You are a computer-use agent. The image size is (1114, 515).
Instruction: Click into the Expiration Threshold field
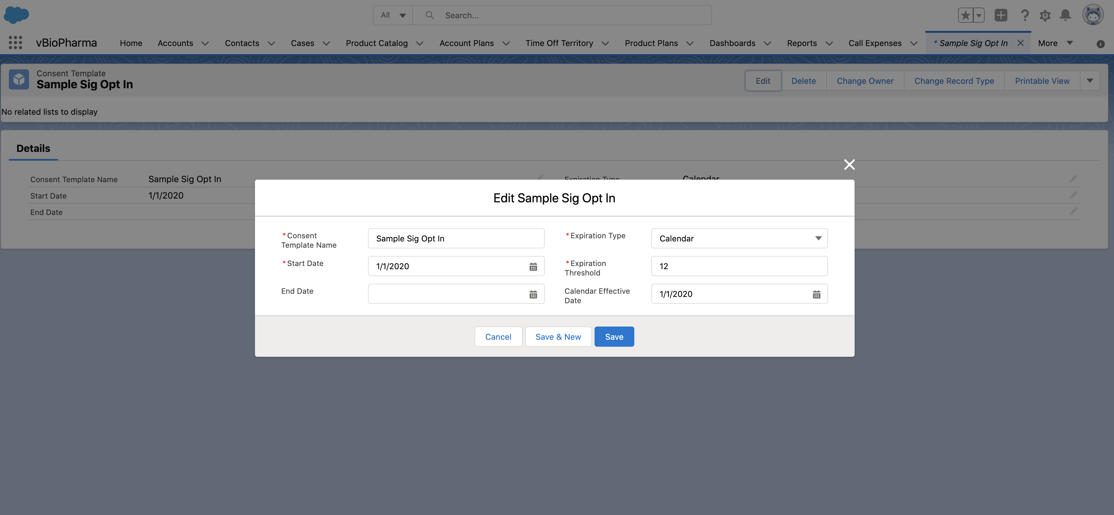click(x=739, y=266)
